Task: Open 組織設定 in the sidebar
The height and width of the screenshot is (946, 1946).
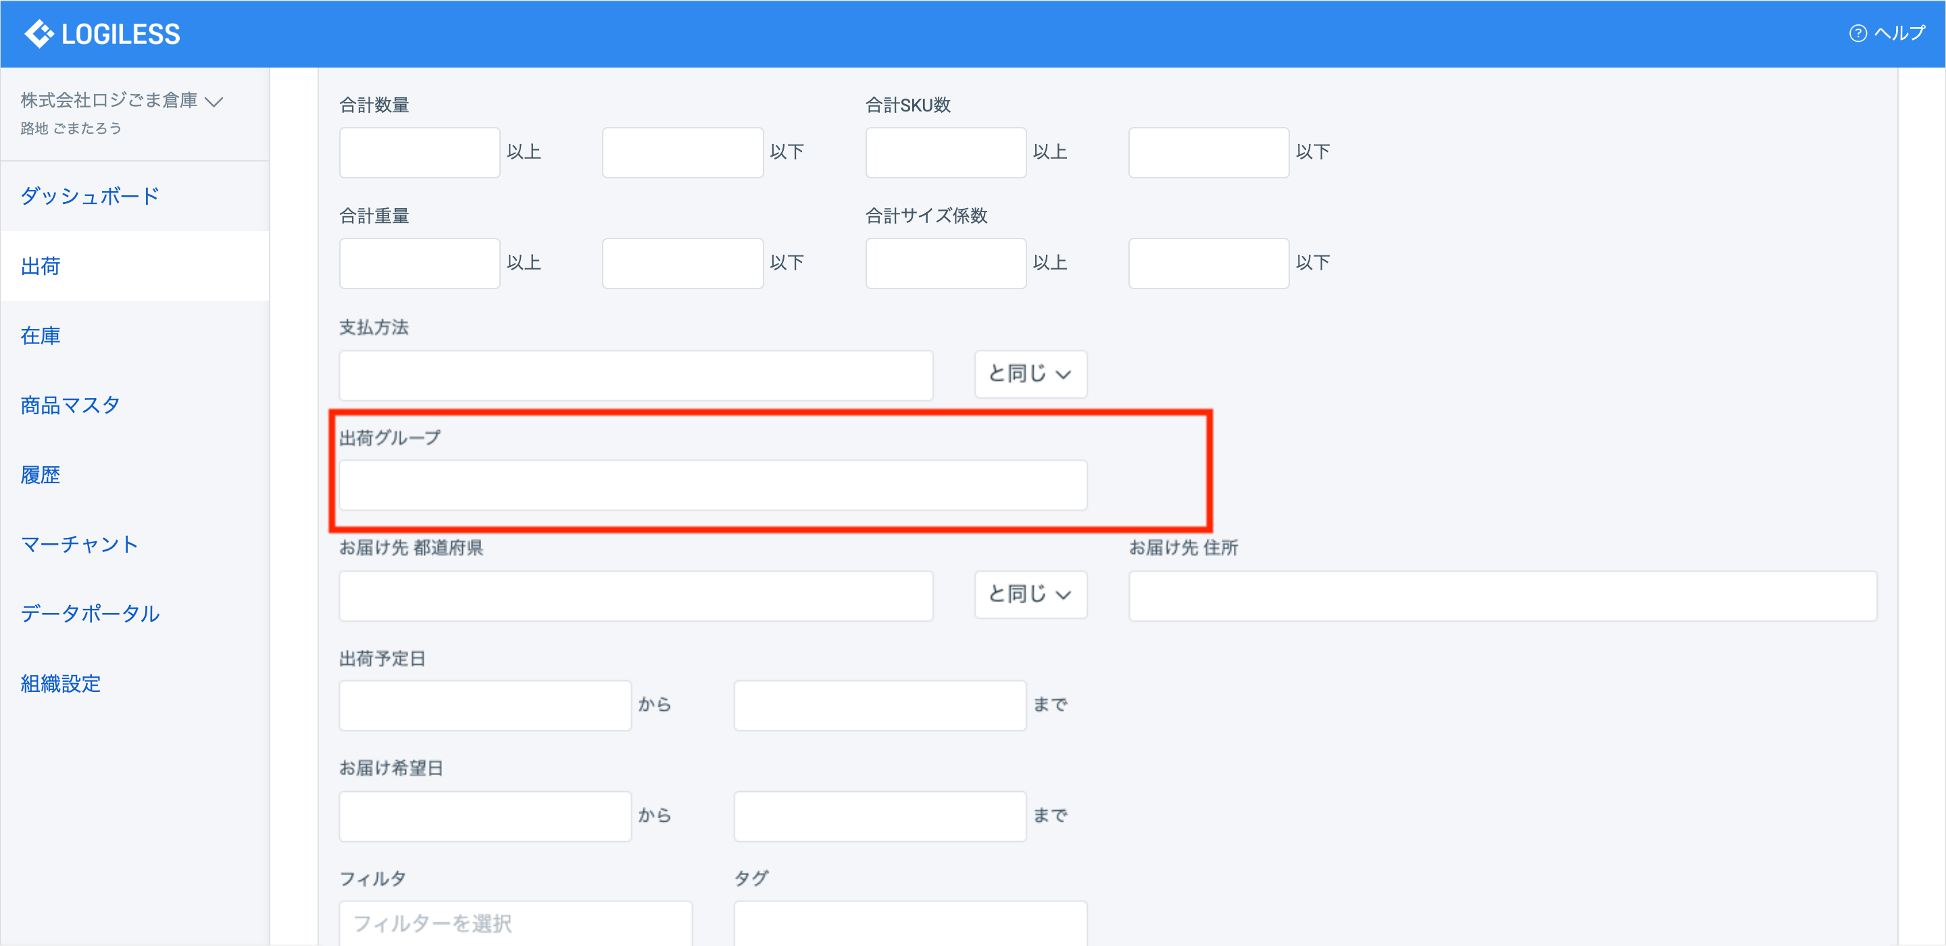Action: tap(60, 684)
